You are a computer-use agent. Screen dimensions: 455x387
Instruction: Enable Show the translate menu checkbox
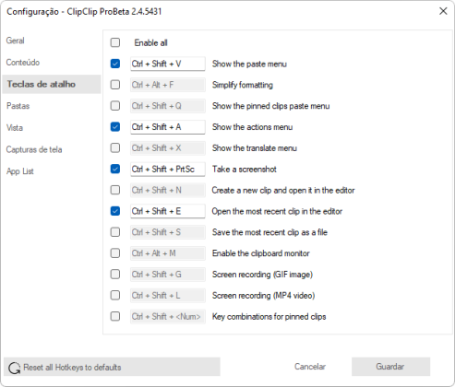(x=115, y=147)
